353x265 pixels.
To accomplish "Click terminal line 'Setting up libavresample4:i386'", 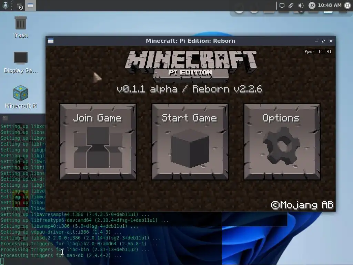I will tap(75, 214).
